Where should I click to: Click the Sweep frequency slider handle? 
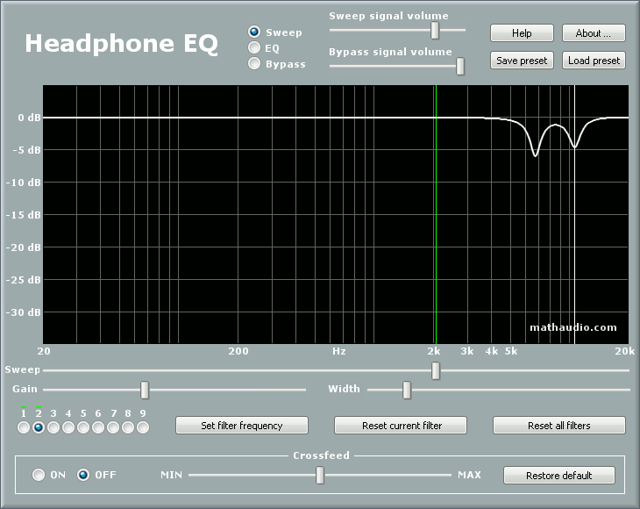(x=436, y=370)
